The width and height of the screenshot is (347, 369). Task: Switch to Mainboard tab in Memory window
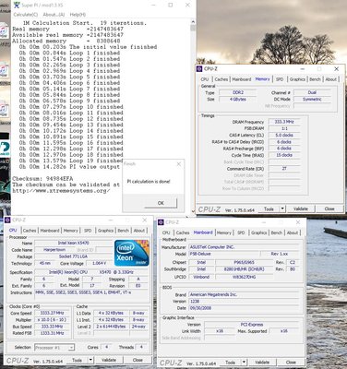click(x=242, y=79)
